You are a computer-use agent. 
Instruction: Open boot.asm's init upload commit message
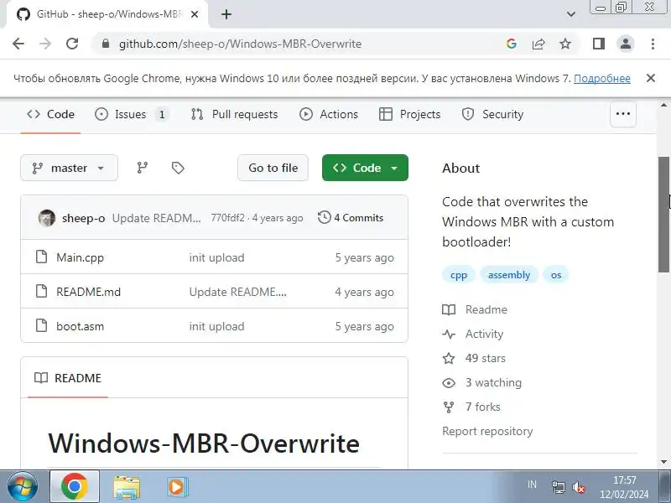(216, 326)
